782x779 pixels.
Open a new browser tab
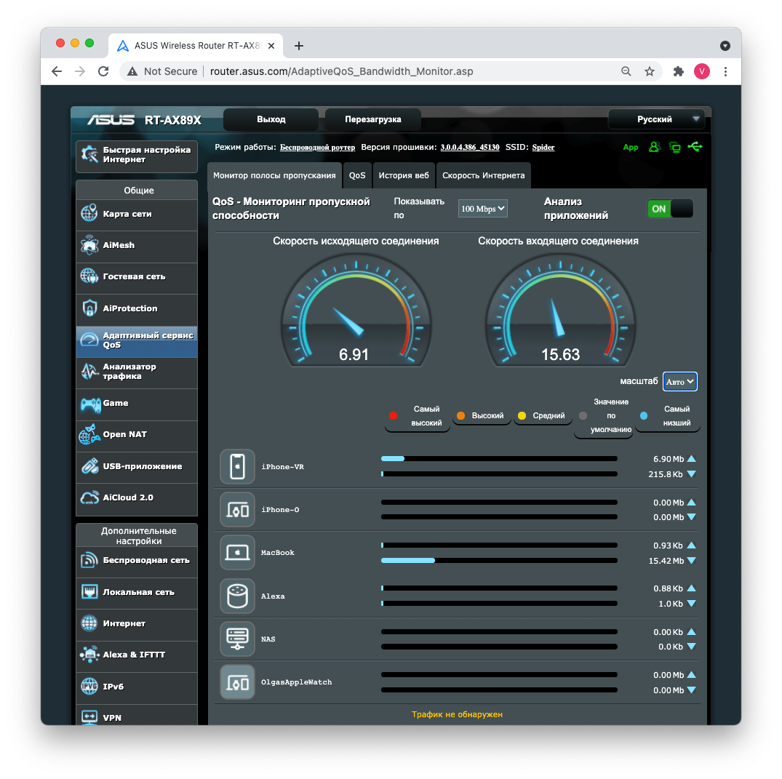(299, 46)
